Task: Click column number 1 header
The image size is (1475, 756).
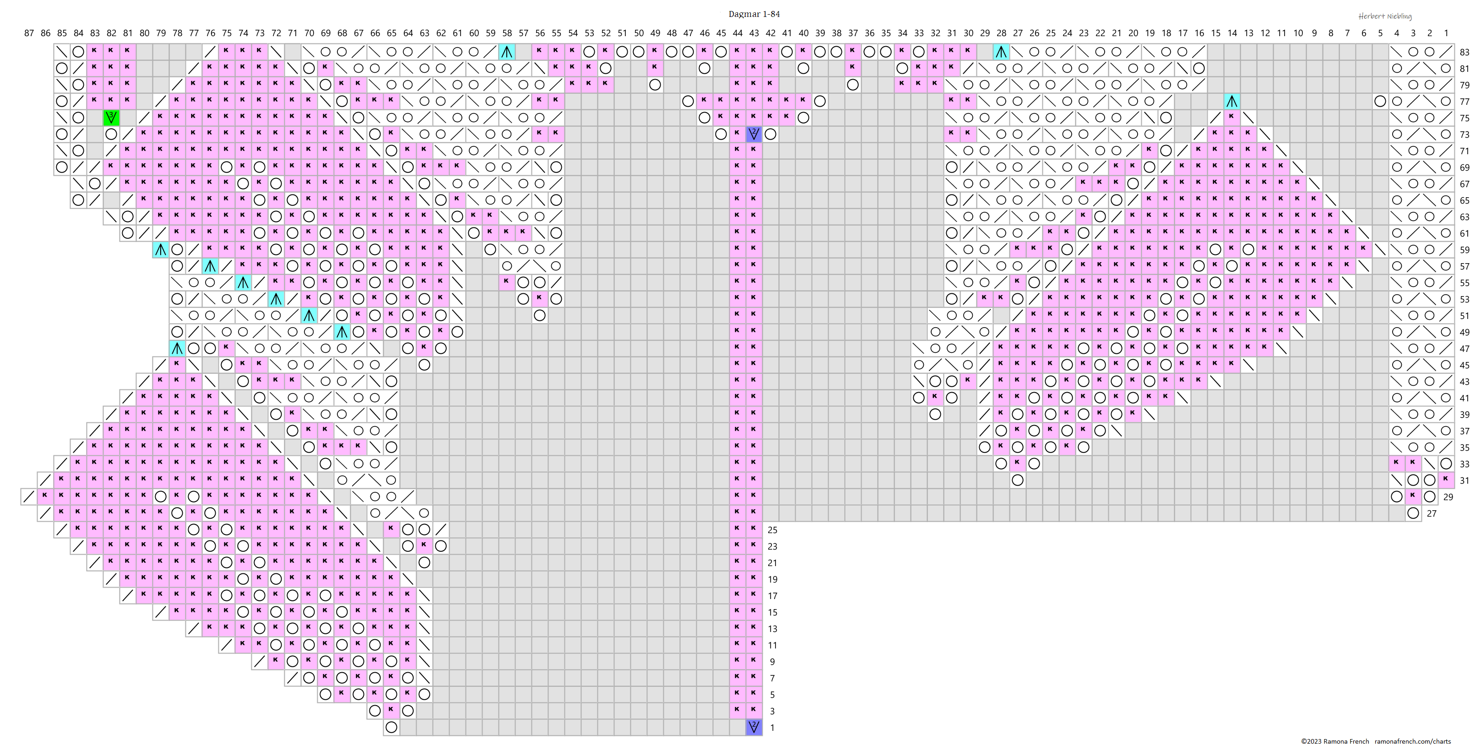Action: [1446, 33]
